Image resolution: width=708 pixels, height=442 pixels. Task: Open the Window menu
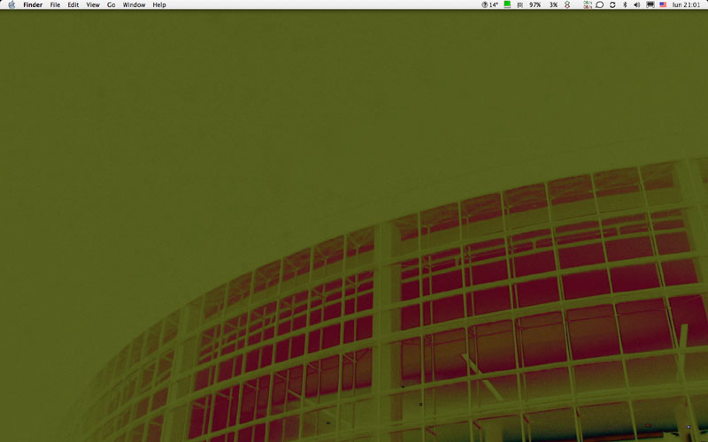[x=135, y=4]
